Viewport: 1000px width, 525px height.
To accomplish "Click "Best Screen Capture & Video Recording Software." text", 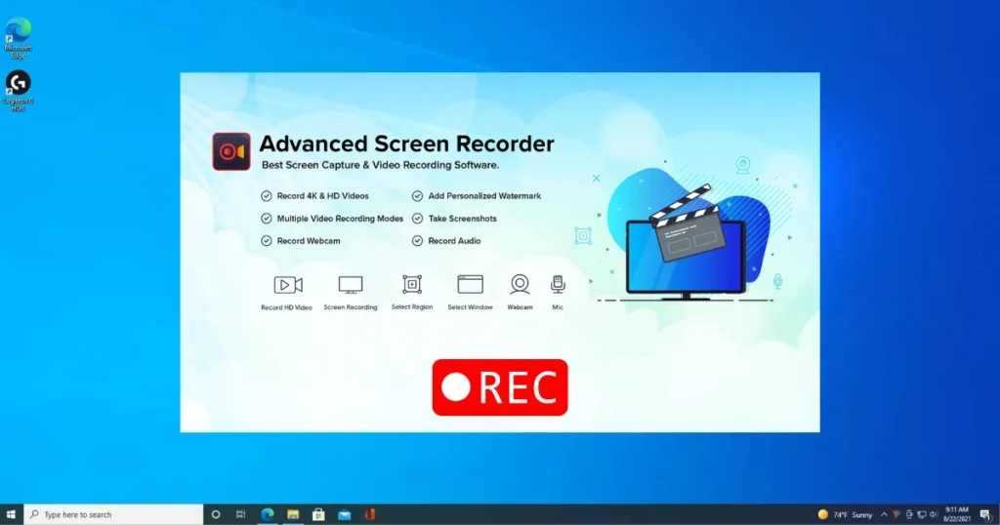I will coord(380,165).
